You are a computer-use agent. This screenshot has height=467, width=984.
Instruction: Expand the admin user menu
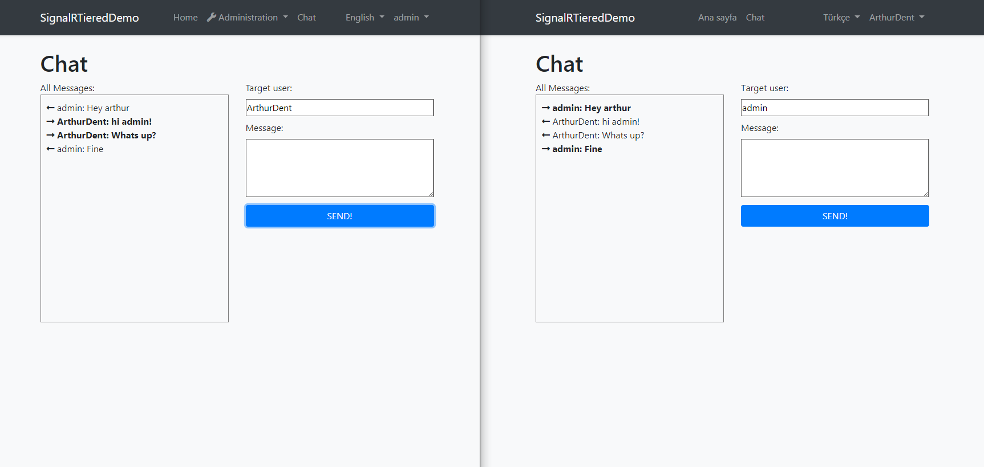click(411, 17)
